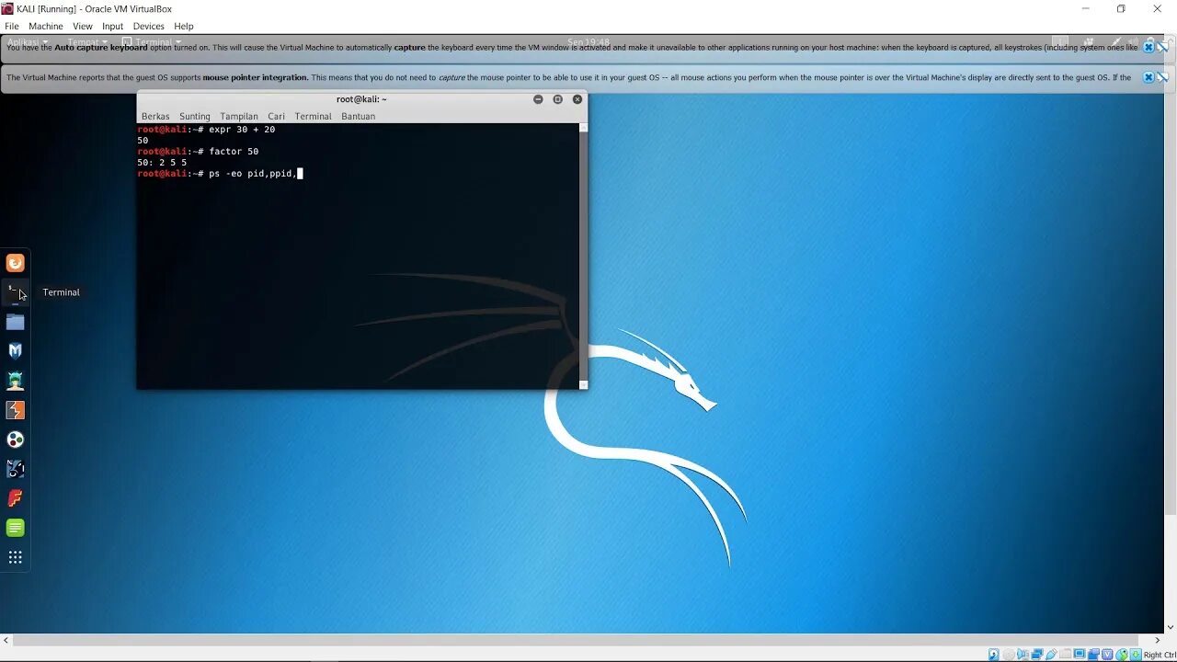Click the VM horizontal scrollbar left arrow
1177x662 pixels.
pos(6,640)
